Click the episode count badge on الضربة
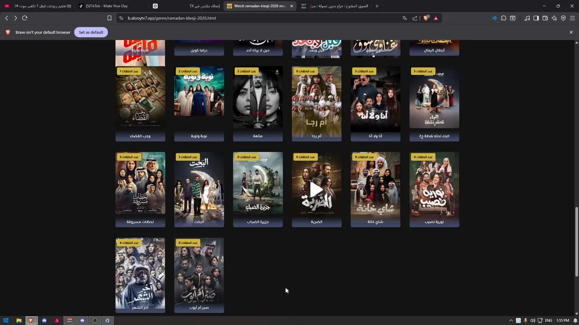The width and height of the screenshot is (579, 325). (x=305, y=157)
